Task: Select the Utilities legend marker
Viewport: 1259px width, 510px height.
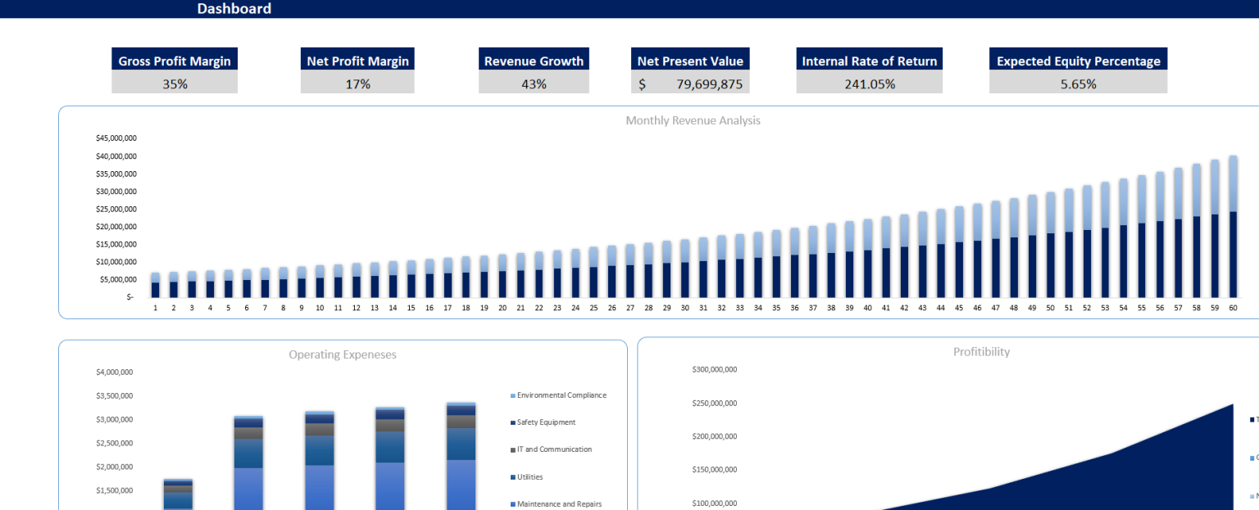Action: [x=513, y=476]
